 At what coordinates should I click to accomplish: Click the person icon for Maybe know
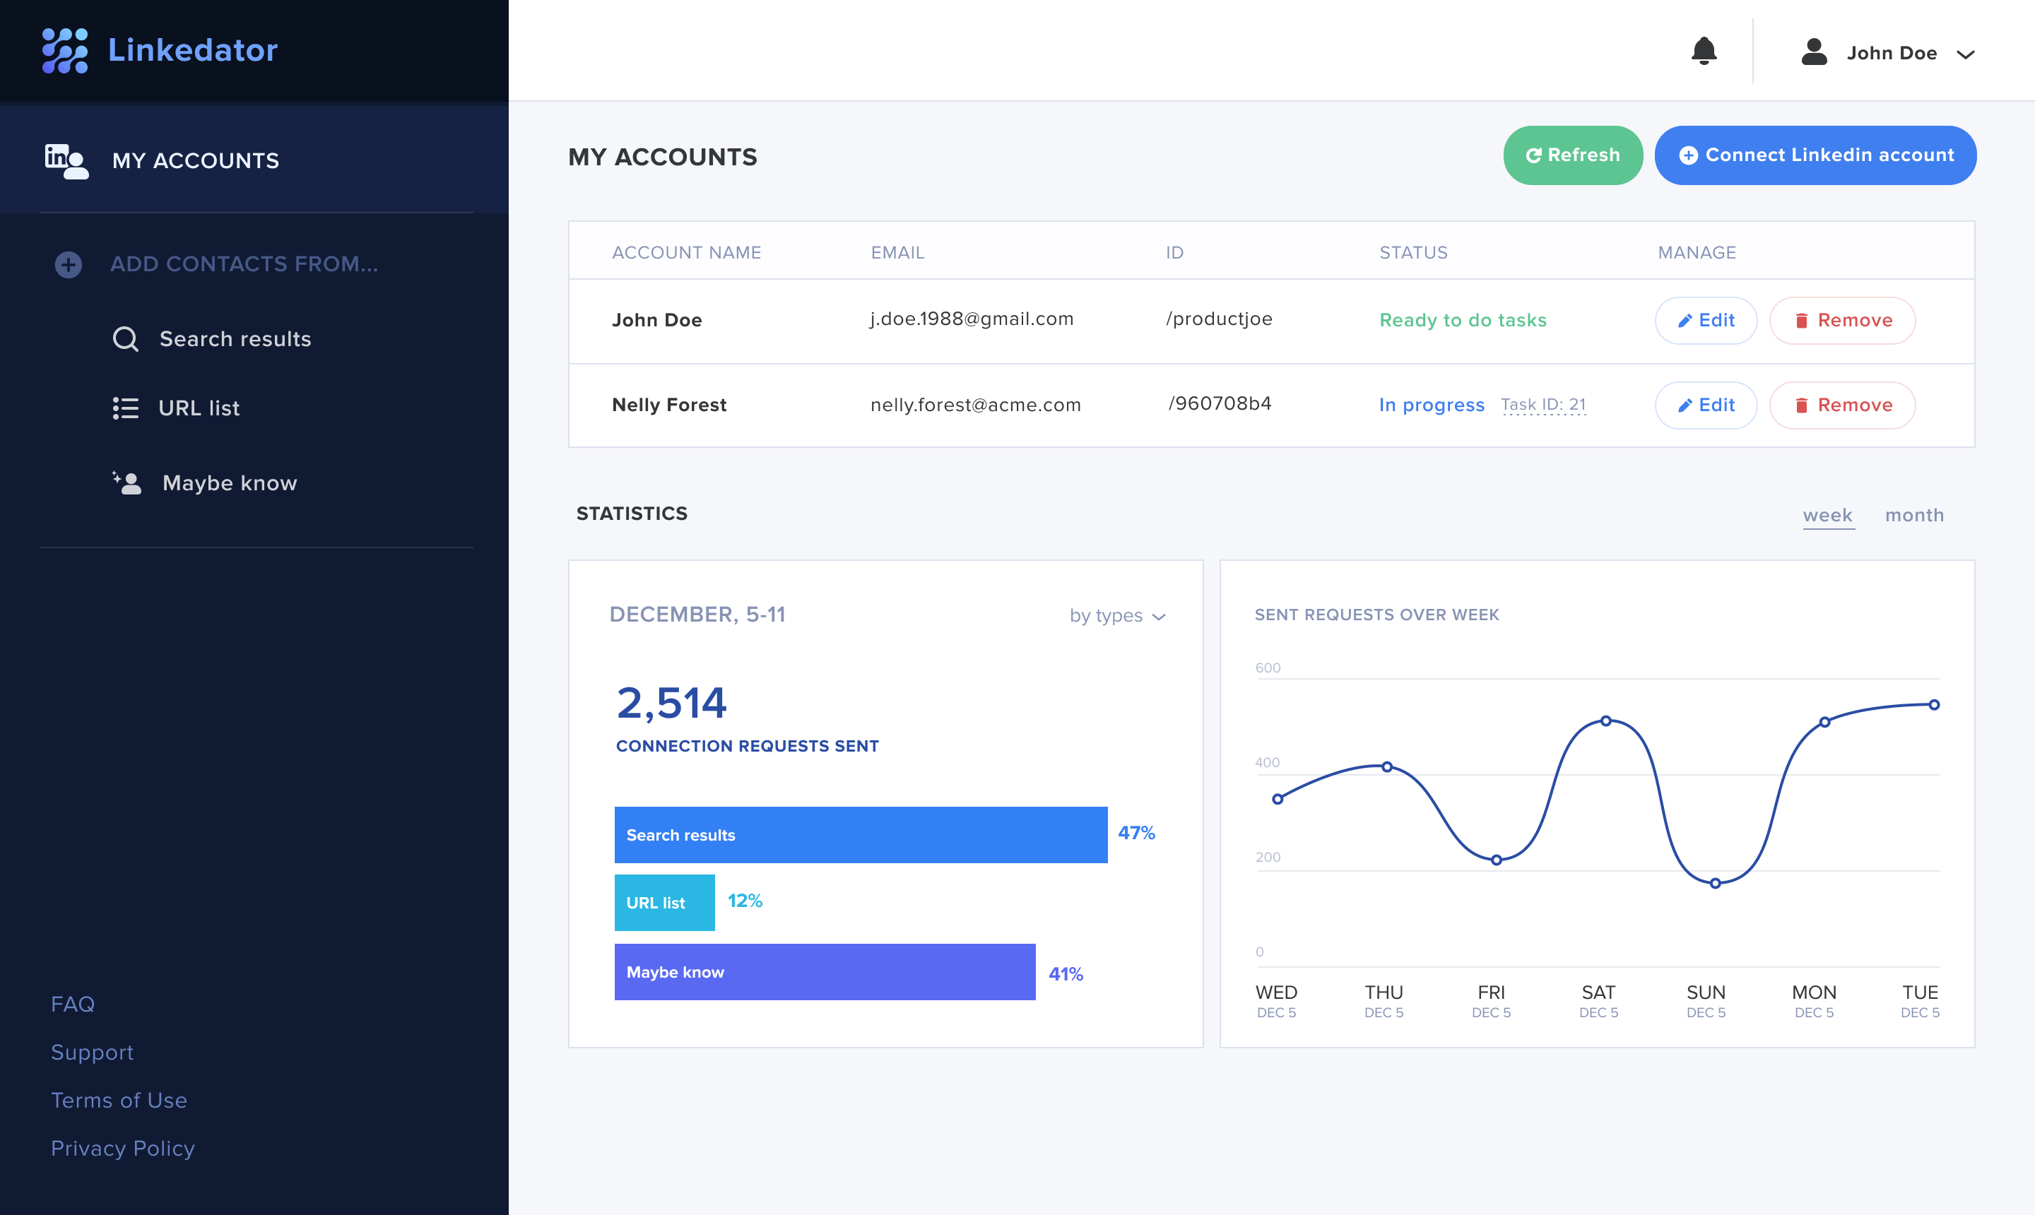(128, 483)
